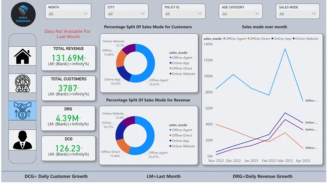The width and height of the screenshot is (328, 184).
Task: Select the DCG 126.23 card
Action: (69, 148)
